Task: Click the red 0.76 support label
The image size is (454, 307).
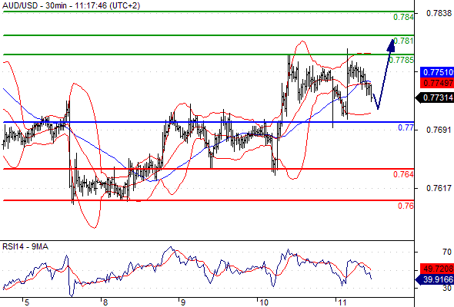Action: (x=406, y=206)
